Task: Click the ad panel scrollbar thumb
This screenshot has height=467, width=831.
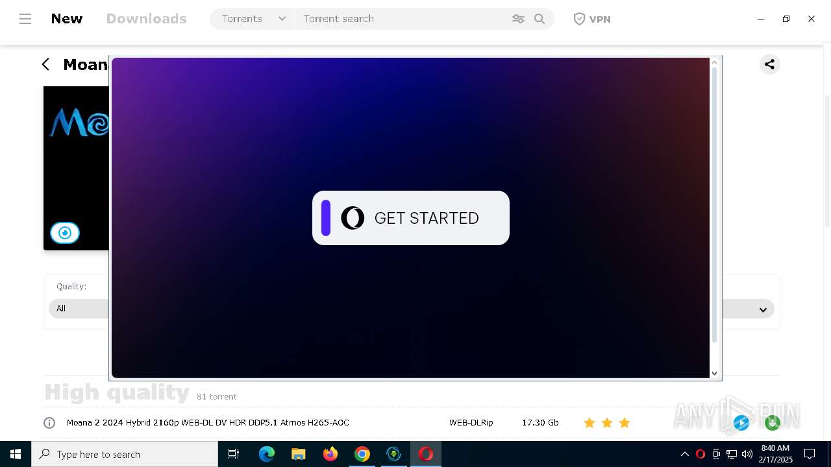Action: point(714,204)
